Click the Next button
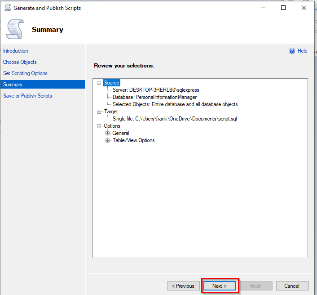Image resolution: width=317 pixels, height=295 pixels. click(220, 286)
